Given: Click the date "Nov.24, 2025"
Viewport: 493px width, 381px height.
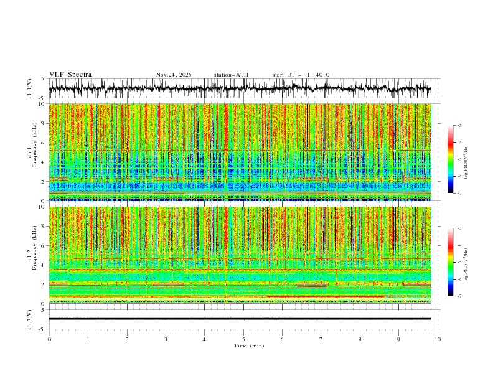Looking at the screenshot, I should (174, 75).
